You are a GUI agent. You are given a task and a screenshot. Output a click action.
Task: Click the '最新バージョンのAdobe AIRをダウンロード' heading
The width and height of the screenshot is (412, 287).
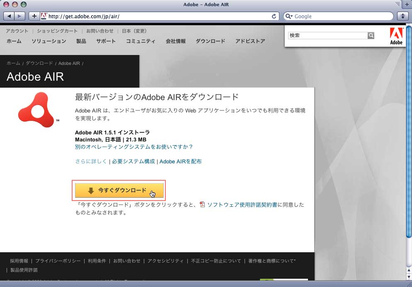coord(157,97)
